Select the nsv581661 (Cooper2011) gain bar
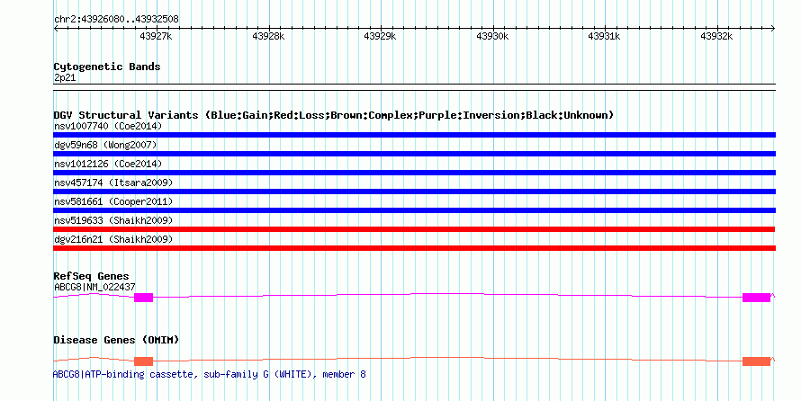The height and width of the screenshot is (401, 801). (414, 210)
